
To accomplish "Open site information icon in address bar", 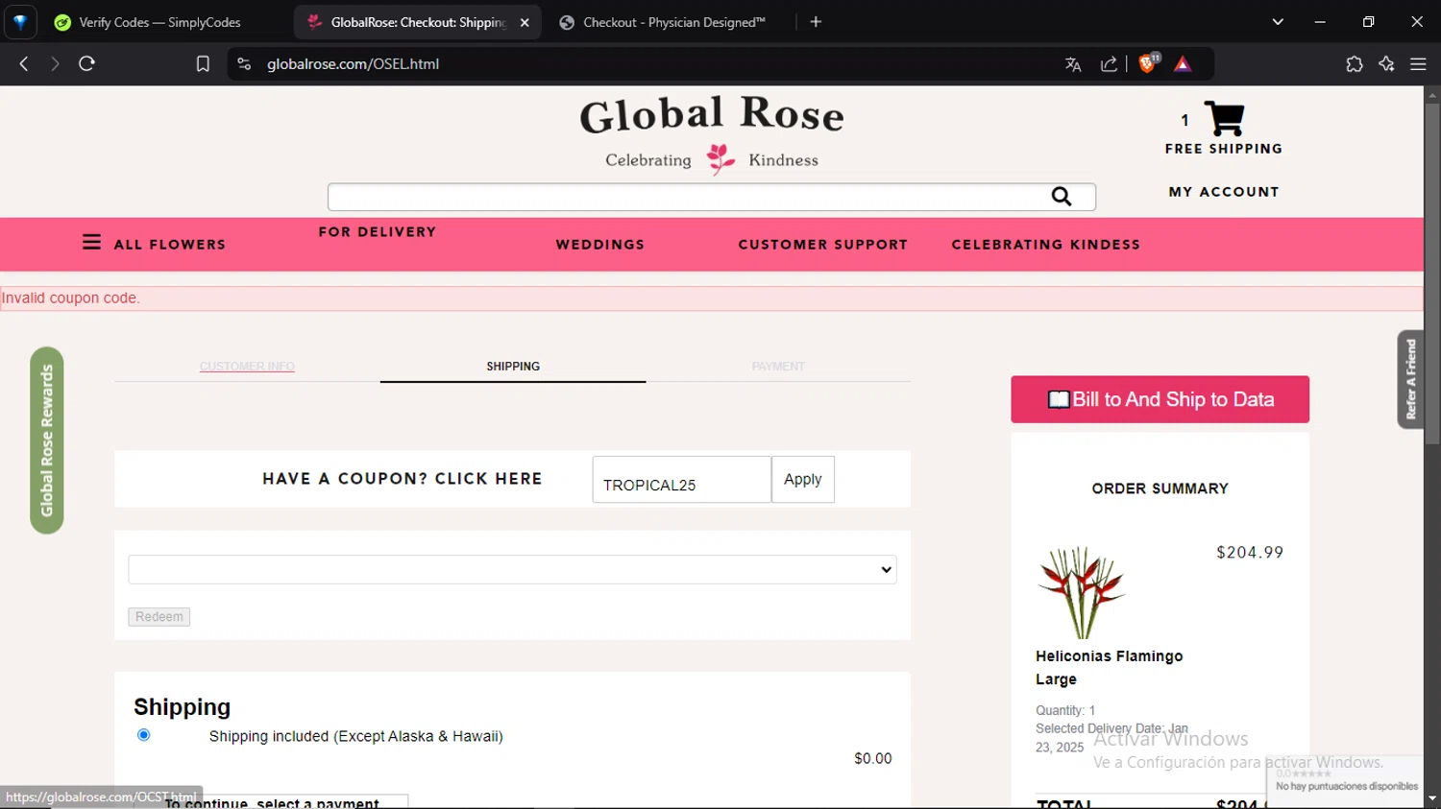I will point(244,63).
